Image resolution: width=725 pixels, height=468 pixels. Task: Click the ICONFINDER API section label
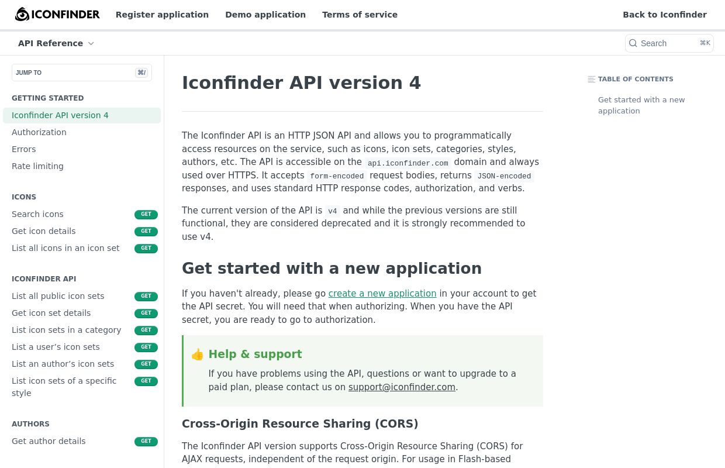[x=44, y=279]
